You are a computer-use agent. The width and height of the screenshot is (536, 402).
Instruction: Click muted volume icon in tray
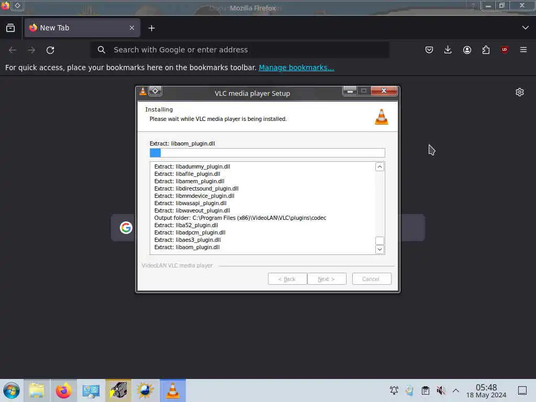click(x=441, y=390)
